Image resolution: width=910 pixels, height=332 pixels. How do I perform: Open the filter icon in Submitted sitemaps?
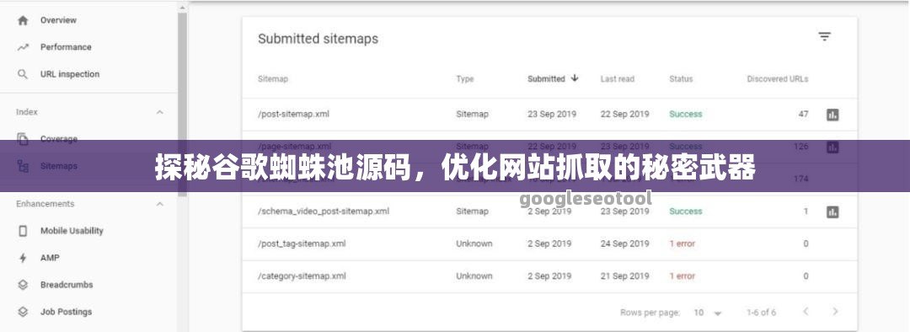[x=824, y=36]
